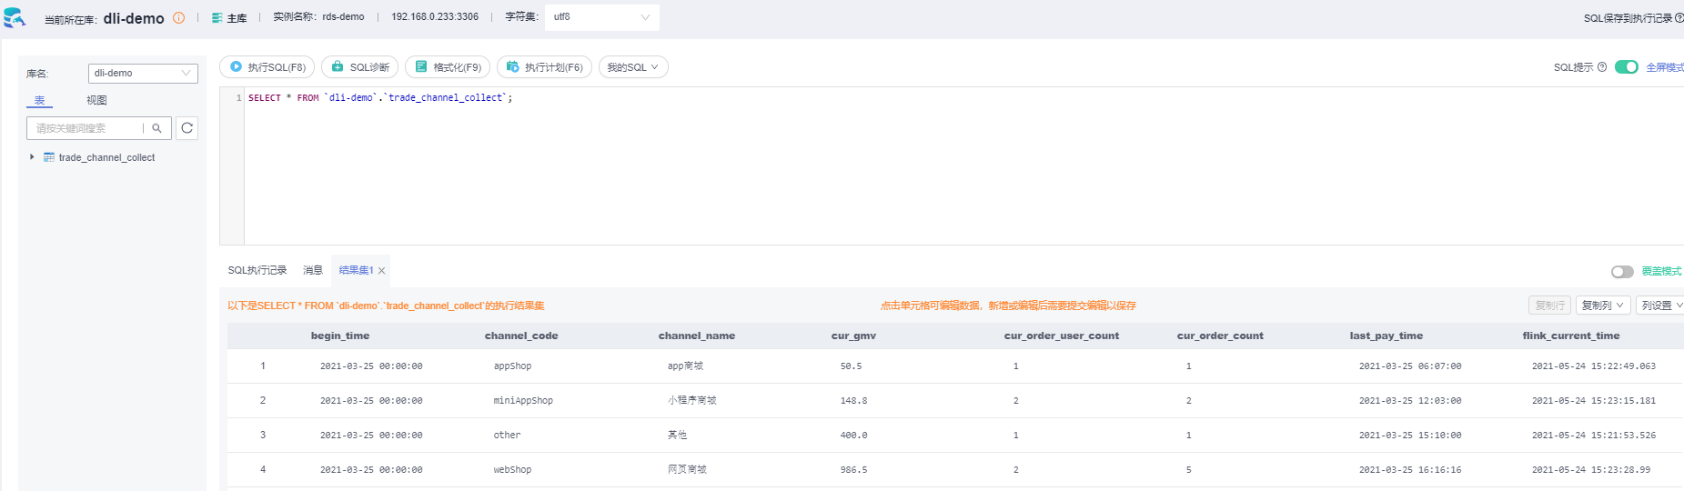This screenshot has width=1684, height=491.
Task: Open the utf8 charset dropdown
Action: point(602,17)
